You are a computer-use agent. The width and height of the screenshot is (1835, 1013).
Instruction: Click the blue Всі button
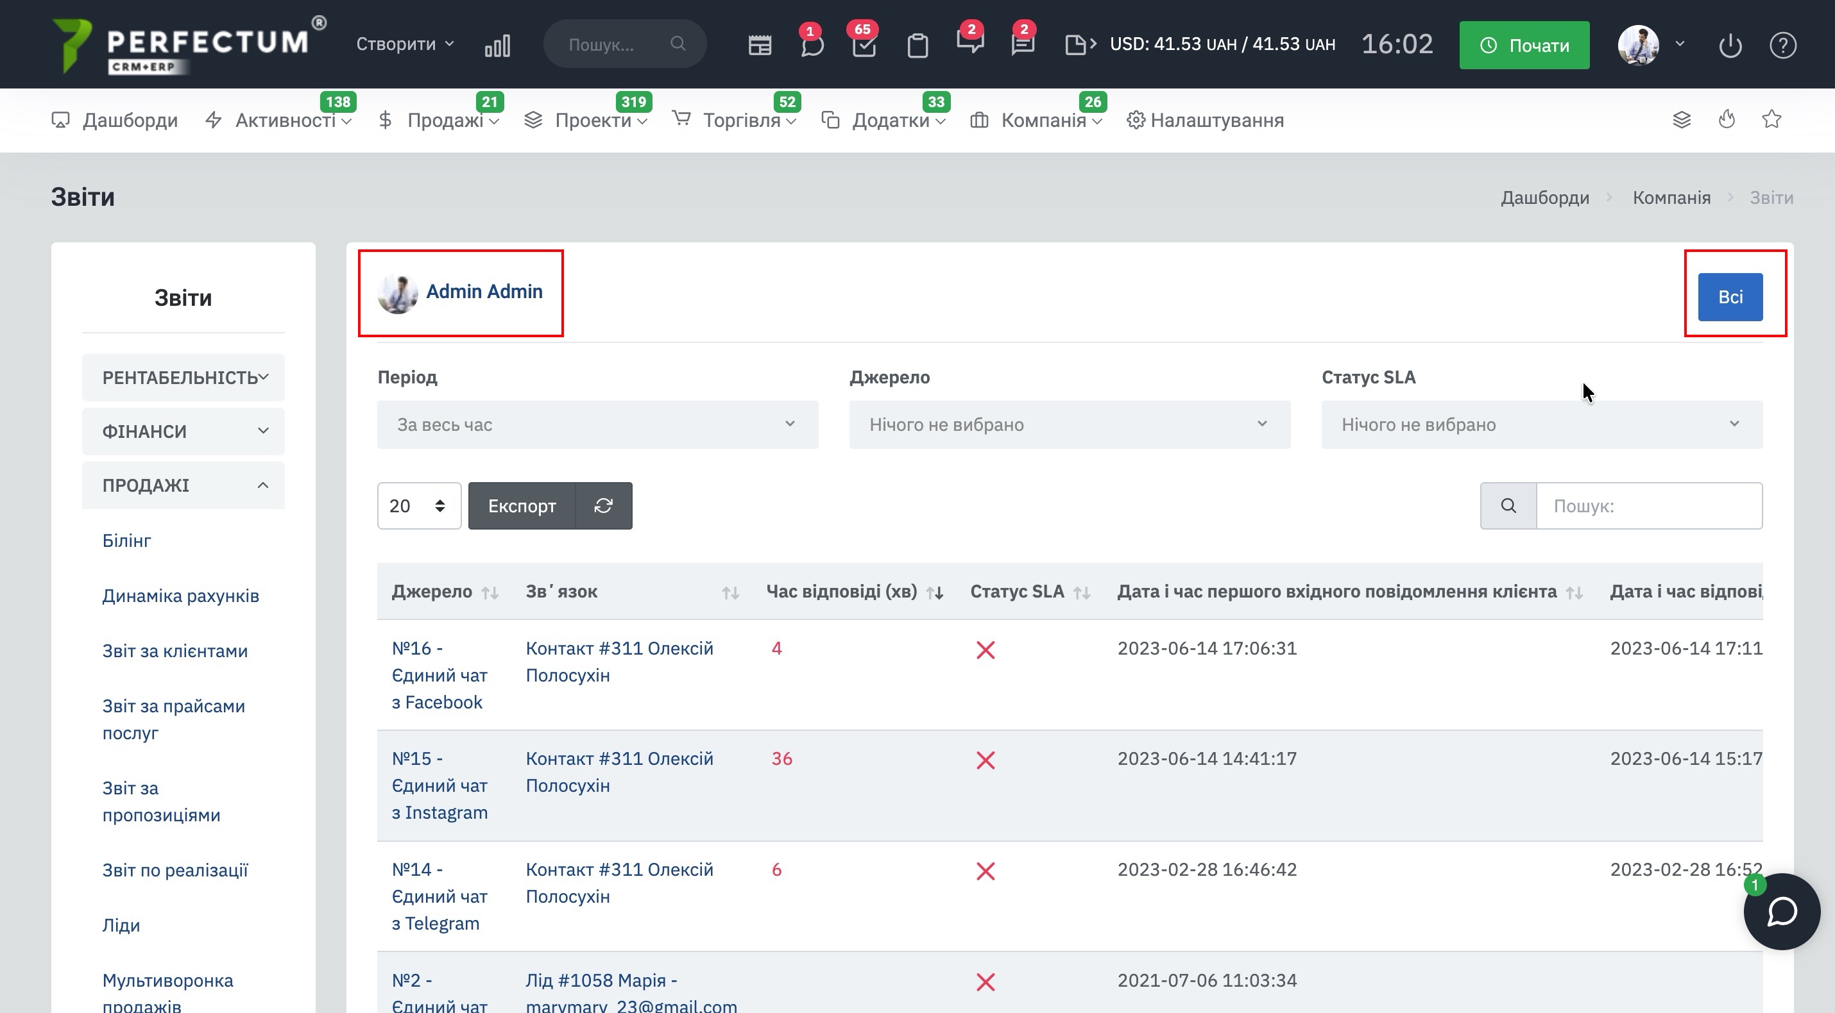[1730, 297]
